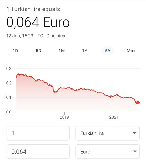Viewport: 146px width, 164px height.
Task: Click the Turkish lira dropdown arrow
Action: click(135, 133)
